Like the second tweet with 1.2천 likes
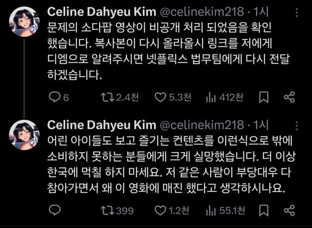 160,210
